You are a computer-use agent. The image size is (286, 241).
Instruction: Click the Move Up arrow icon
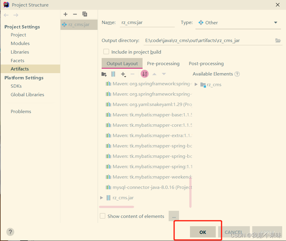[x=154, y=74]
